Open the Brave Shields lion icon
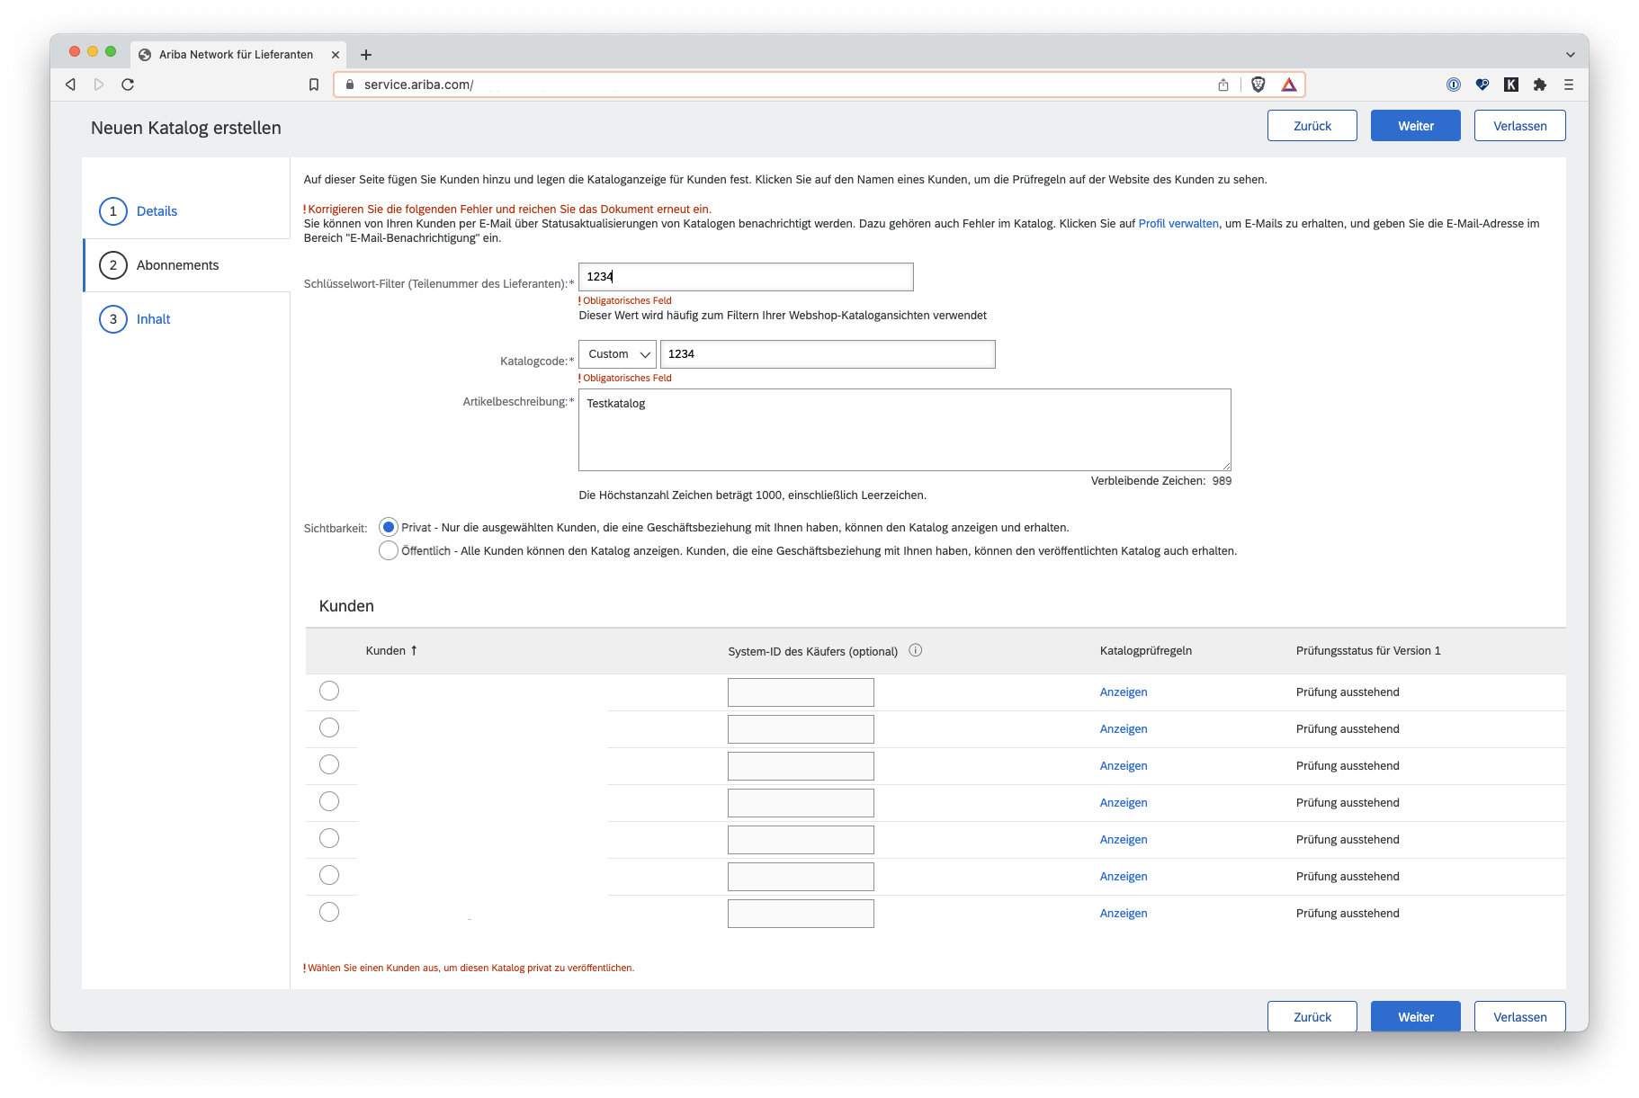The width and height of the screenshot is (1639, 1098). pyautogui.click(x=1258, y=85)
